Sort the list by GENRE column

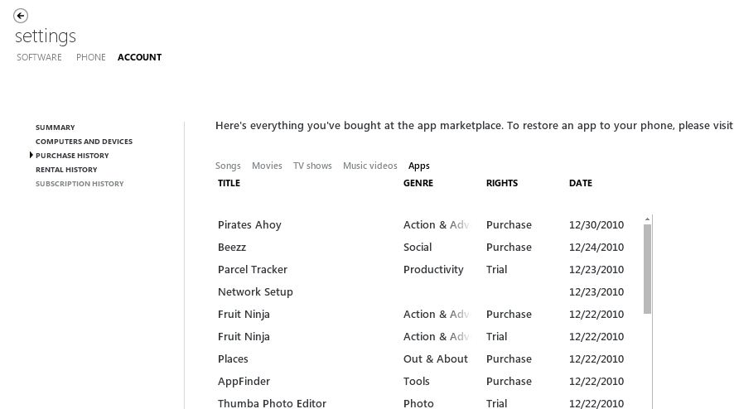418,183
